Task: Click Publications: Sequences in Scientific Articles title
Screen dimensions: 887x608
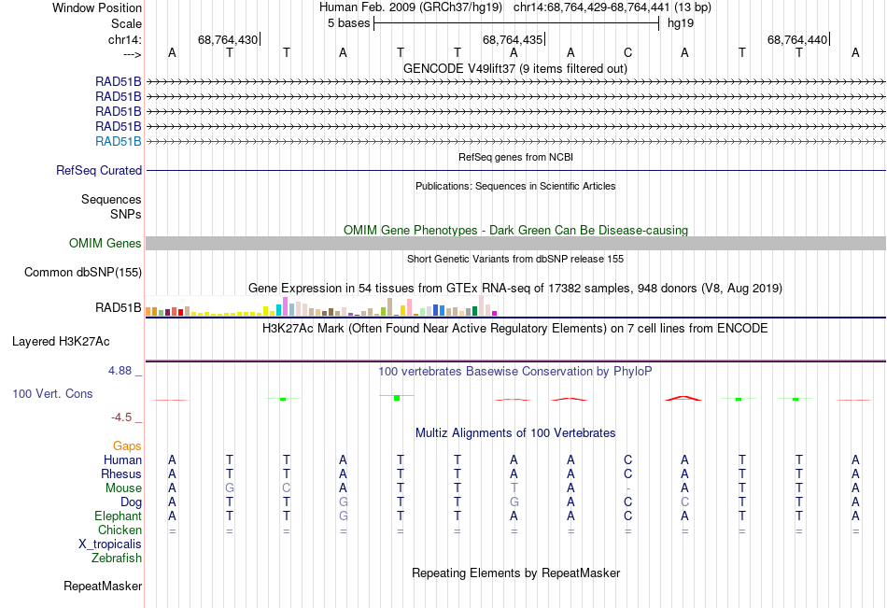Action: click(x=515, y=186)
